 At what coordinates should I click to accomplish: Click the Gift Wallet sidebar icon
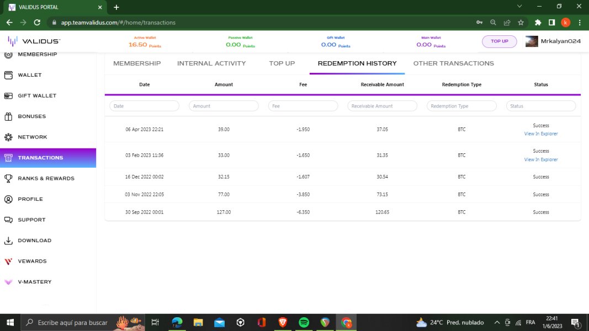(8, 95)
